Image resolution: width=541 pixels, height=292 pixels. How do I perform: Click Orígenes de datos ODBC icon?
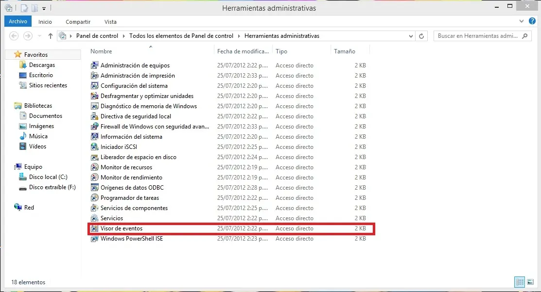[x=94, y=188]
